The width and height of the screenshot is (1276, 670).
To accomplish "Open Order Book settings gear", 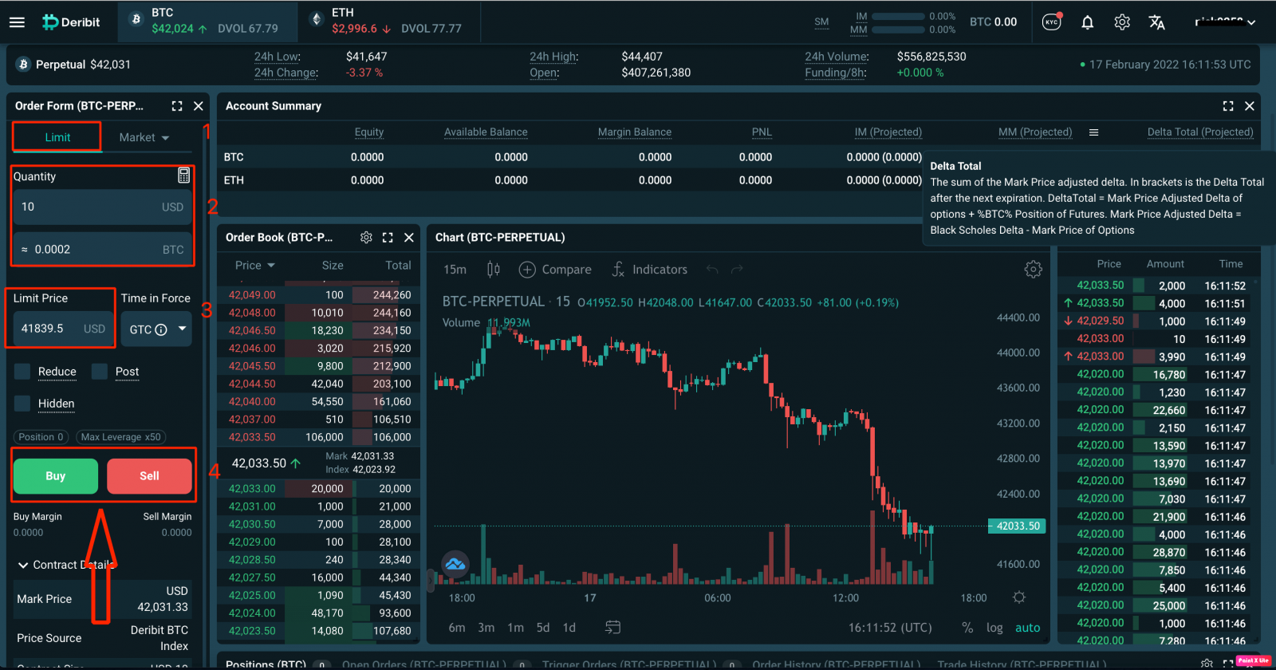I will click(366, 238).
